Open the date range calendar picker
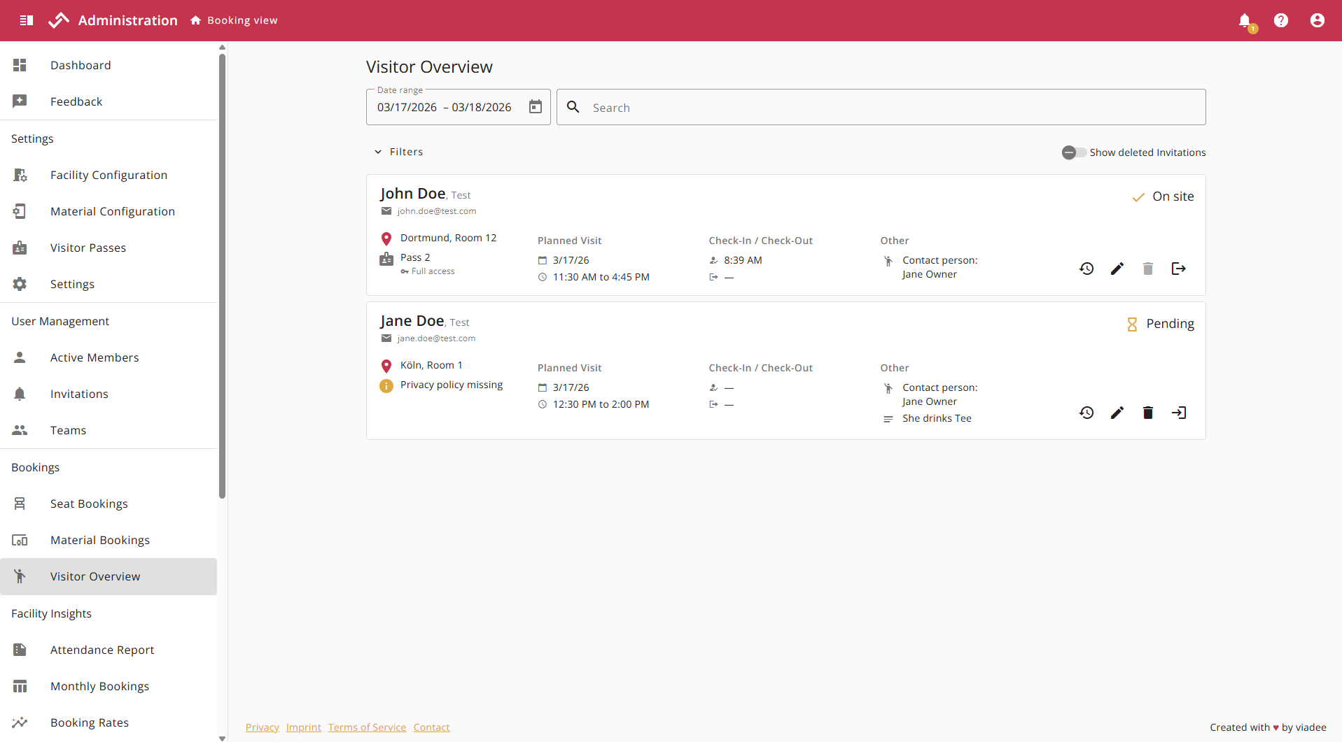This screenshot has width=1342, height=742. (x=535, y=106)
